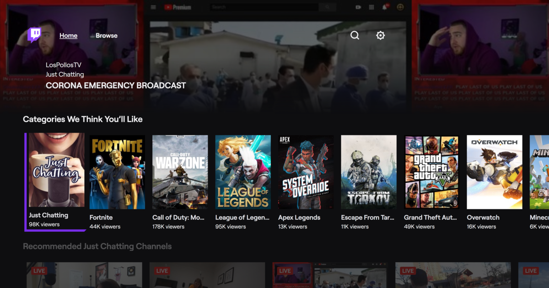Click the 11K viewers text
The height and width of the screenshot is (288, 549).
tap(355, 227)
